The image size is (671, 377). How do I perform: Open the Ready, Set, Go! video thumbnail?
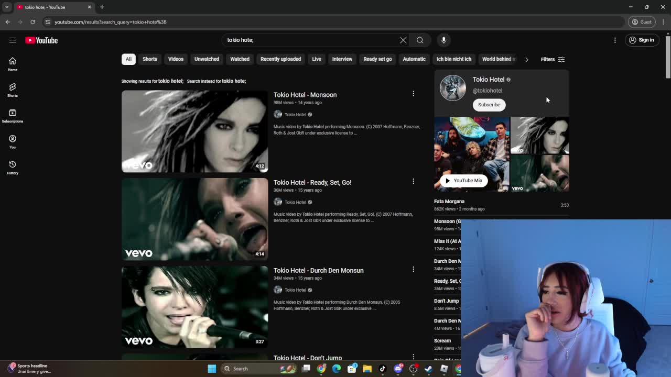pos(194,219)
